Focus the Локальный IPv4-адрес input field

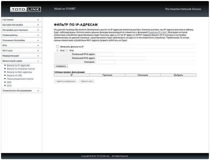pyautogui.click(x=106, y=54)
